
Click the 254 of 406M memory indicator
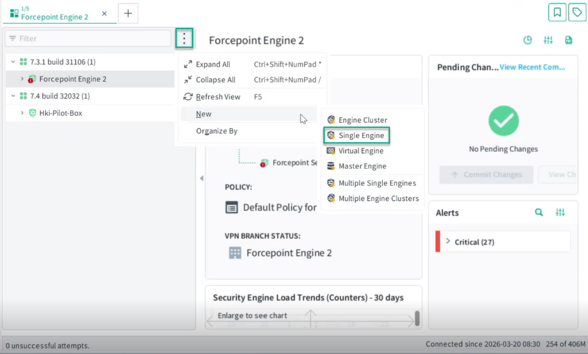[x=566, y=344]
